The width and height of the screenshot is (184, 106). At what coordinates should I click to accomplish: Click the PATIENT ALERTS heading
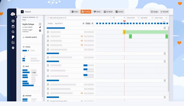pos(31,37)
